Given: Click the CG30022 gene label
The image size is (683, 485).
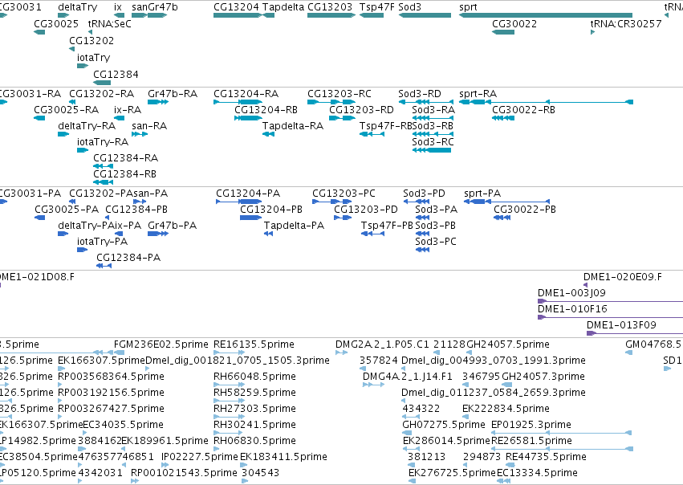Looking at the screenshot, I should point(514,23).
